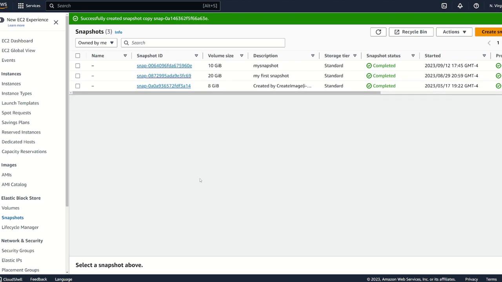Sort by Name column arrow
Screen dimensions: 502x282
[x=125, y=56]
